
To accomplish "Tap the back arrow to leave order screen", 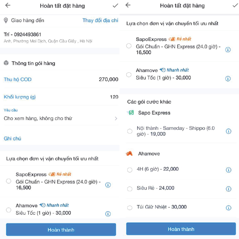I will tap(7, 5).
